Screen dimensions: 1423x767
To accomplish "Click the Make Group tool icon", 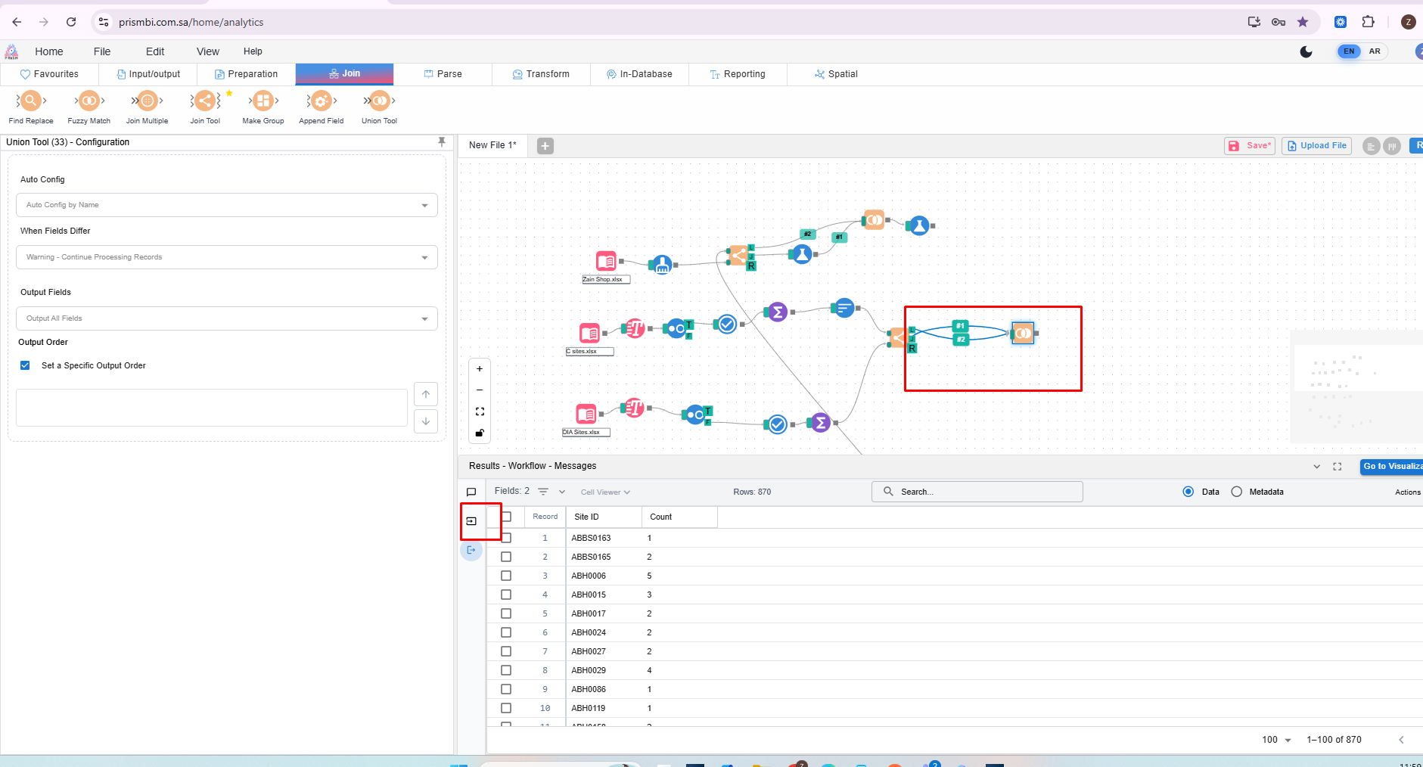I will pos(263,101).
